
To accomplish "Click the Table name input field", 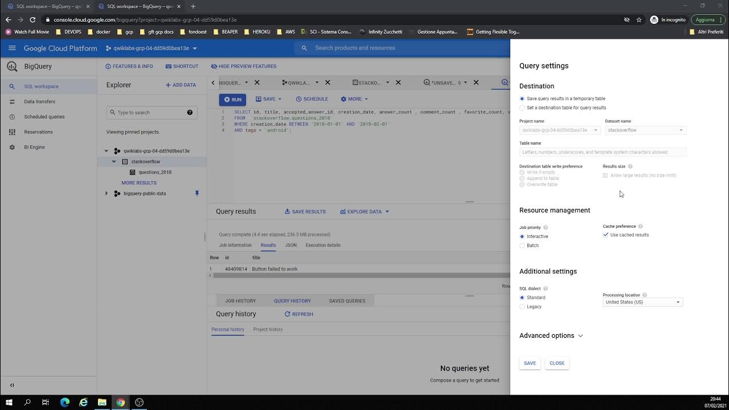I will click(603, 152).
